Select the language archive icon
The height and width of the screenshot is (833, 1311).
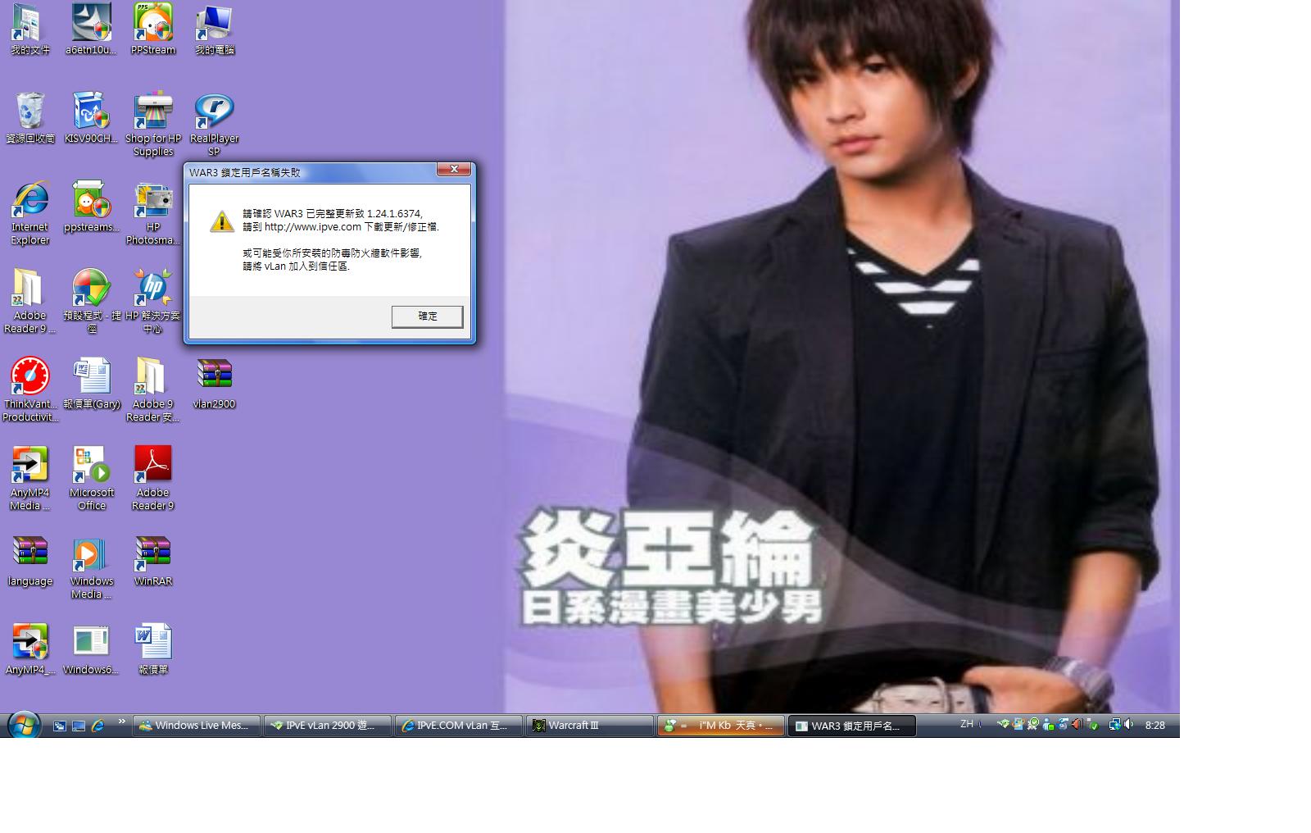(29, 562)
